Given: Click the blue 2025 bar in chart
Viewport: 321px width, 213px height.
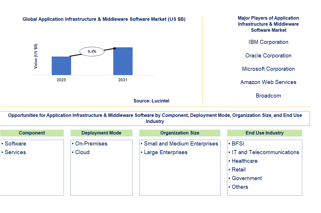Looking at the screenshot, I should click(62, 66).
